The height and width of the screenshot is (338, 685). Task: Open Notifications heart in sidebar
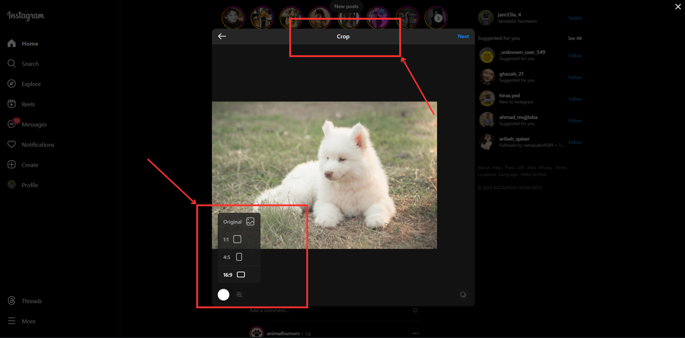(x=31, y=145)
